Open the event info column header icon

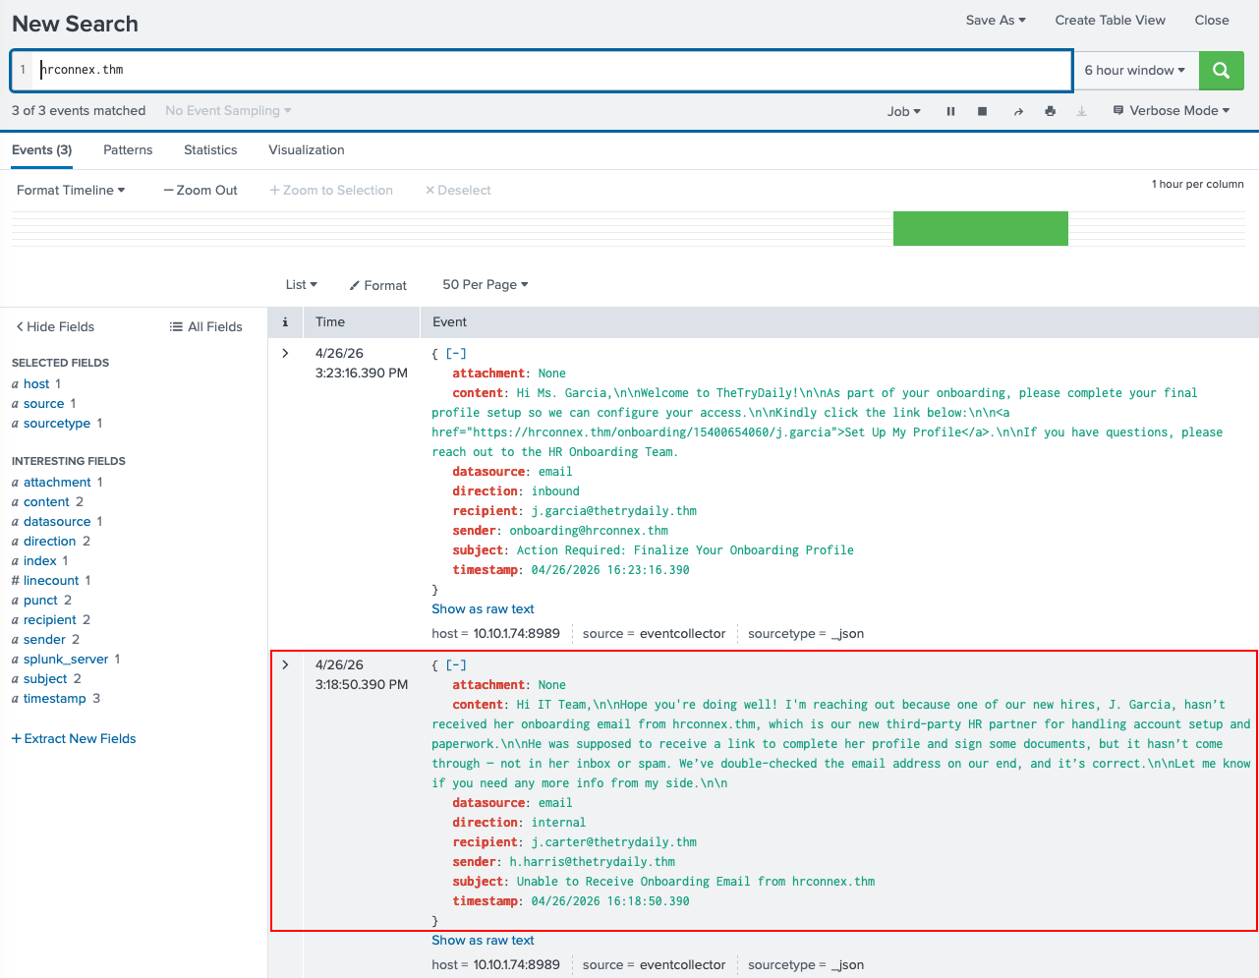click(285, 322)
